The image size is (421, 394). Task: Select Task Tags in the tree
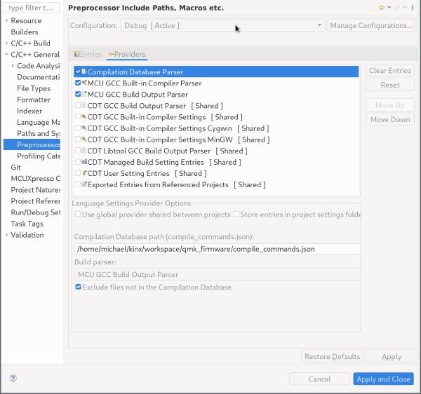[27, 224]
